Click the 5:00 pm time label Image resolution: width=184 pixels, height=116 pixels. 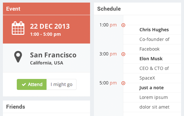[x=108, y=83]
